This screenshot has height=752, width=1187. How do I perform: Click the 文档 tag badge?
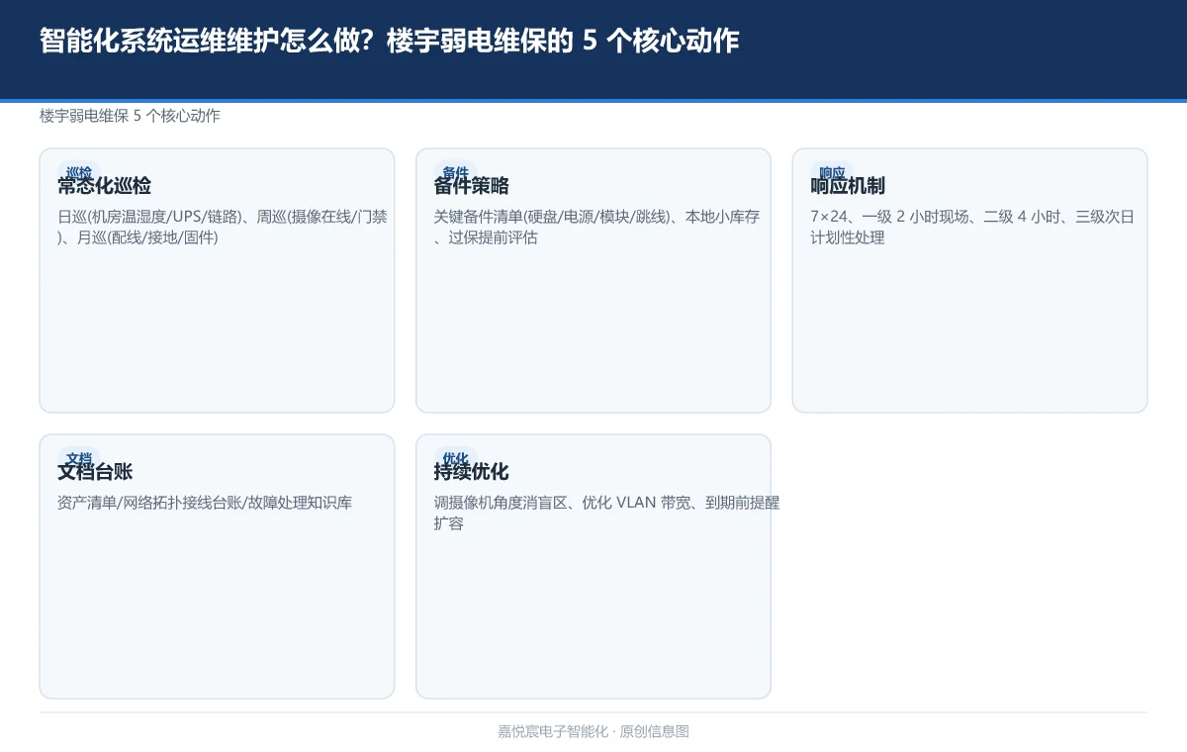tap(79, 458)
